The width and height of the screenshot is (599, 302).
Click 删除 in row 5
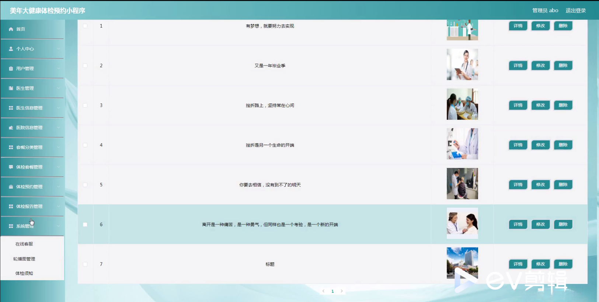[x=563, y=185]
